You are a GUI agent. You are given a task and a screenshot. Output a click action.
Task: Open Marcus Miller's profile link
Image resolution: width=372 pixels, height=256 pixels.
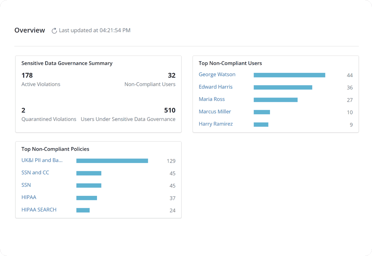point(215,112)
